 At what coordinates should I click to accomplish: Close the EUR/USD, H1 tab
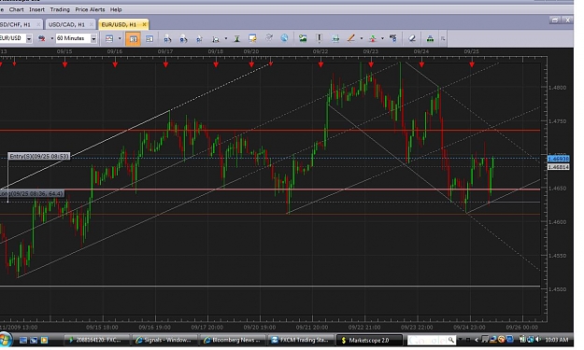click(x=144, y=24)
